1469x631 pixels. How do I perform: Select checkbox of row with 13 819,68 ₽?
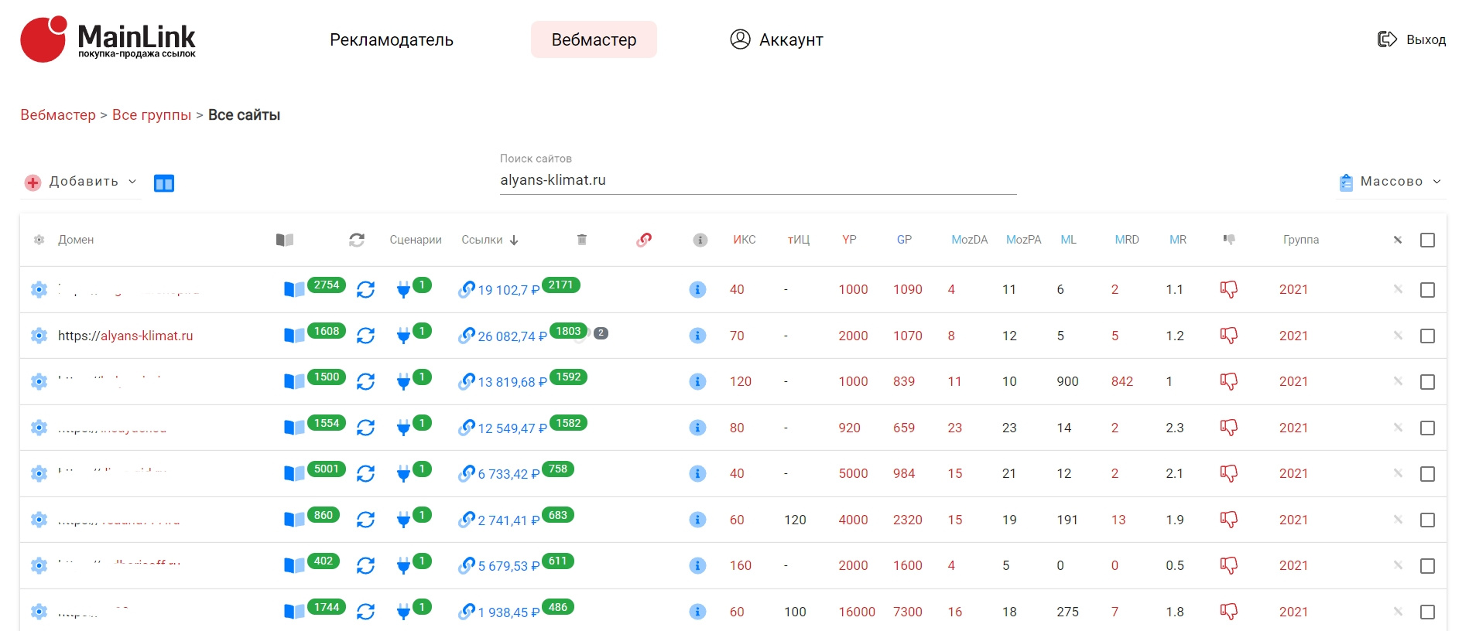[1427, 382]
